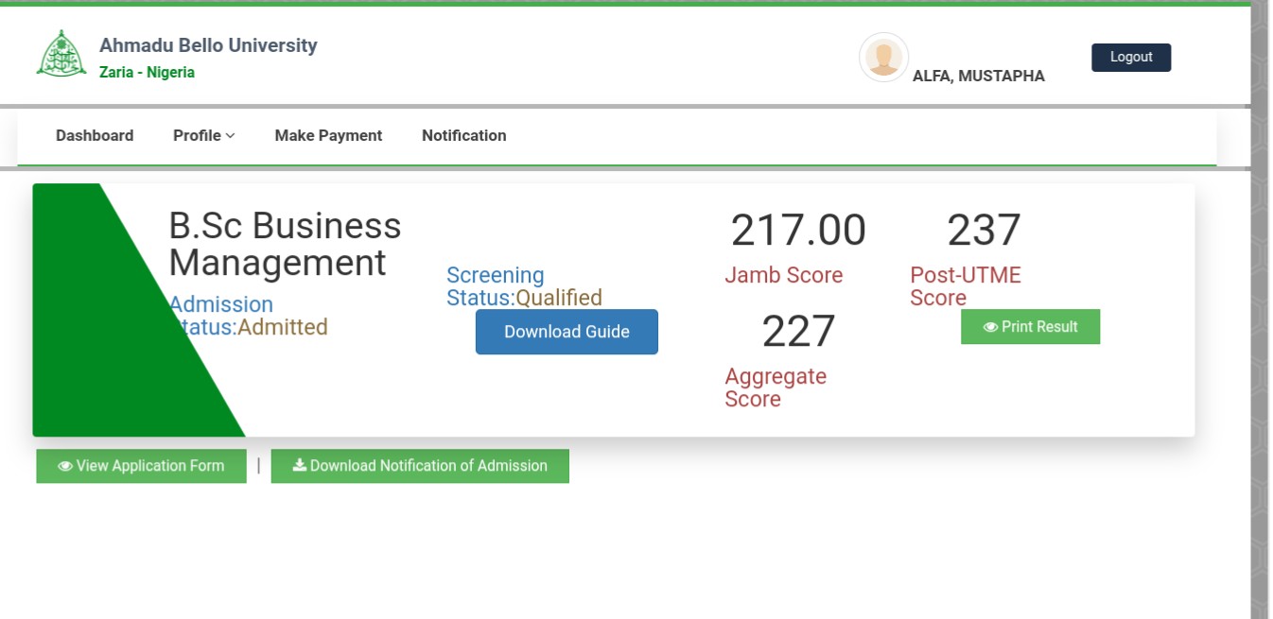Click the Ahmadu Bello University title text

(208, 45)
